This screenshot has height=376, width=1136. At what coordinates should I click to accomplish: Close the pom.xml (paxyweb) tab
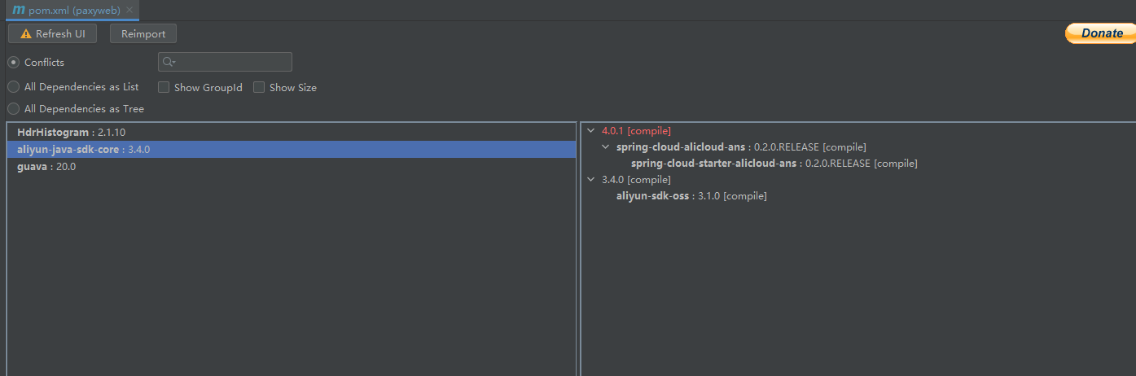click(x=129, y=11)
